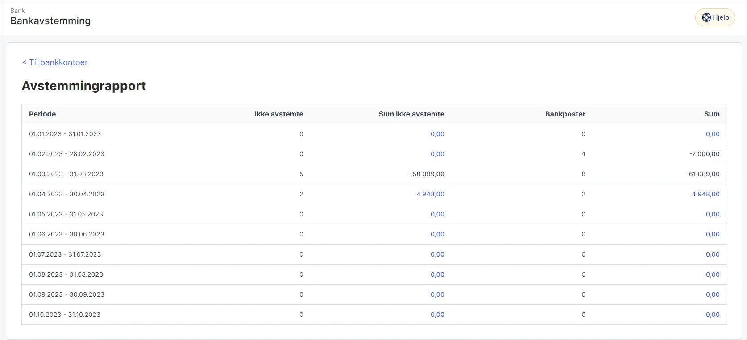Viewport: 747px width, 340px height.
Task: Open Sum ikke avstemte 0,00 for July 2023
Action: tap(437, 254)
